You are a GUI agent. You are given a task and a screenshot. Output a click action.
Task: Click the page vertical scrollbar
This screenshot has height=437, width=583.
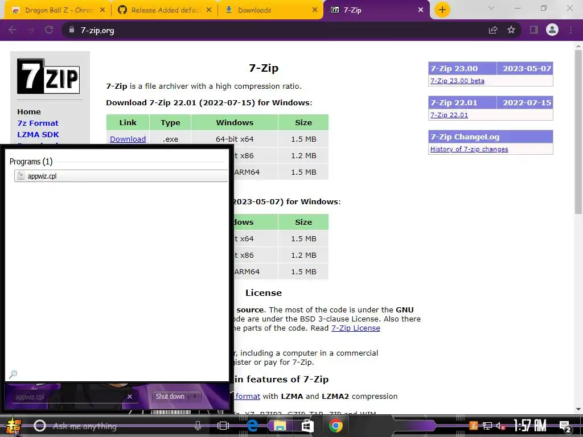coord(578,132)
